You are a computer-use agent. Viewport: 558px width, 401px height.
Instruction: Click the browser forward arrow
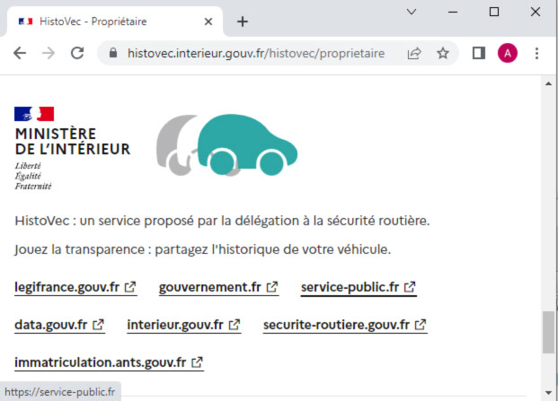(49, 53)
